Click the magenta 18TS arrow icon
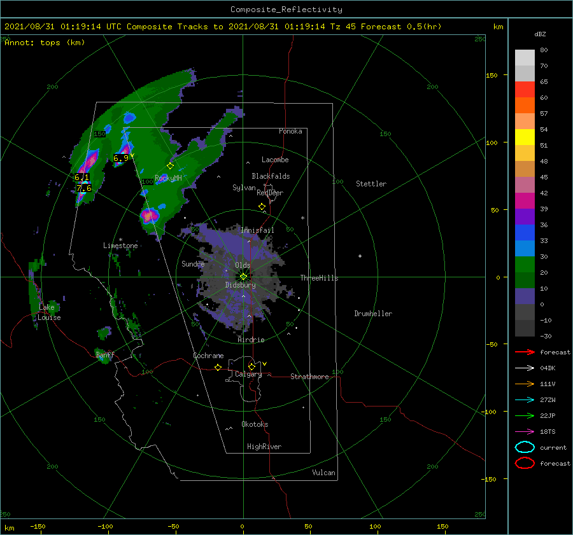The width and height of the screenshot is (573, 535). (525, 432)
